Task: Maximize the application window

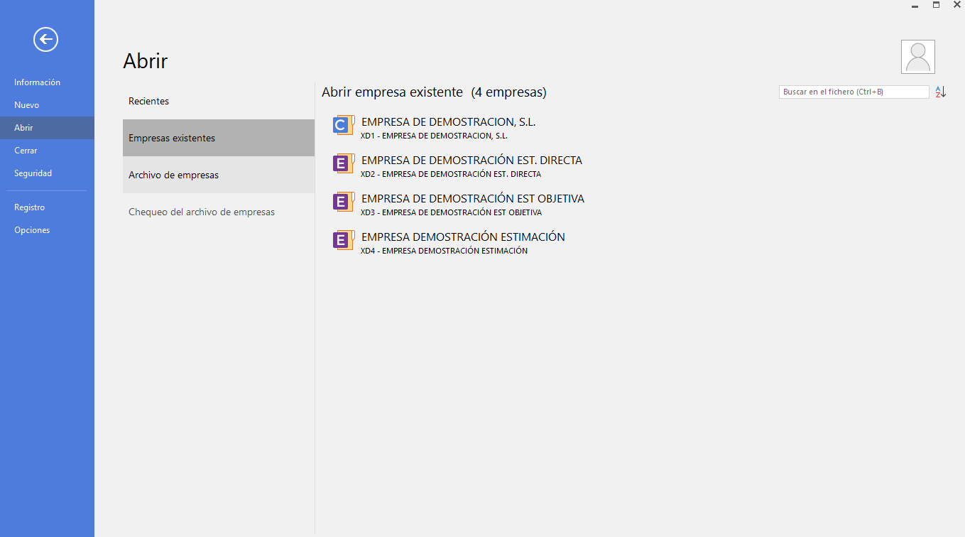Action: [x=936, y=5]
